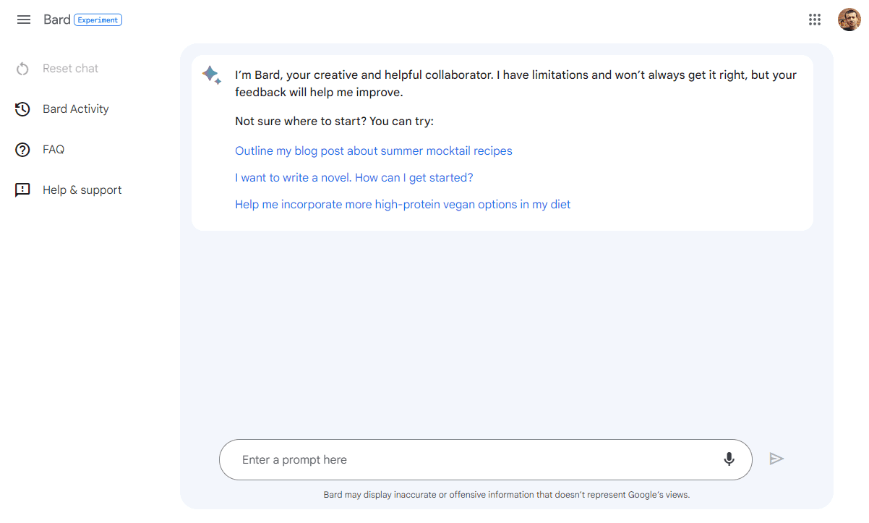Try the summer mocktail recipes blog suggestion
The image size is (869, 523).
coord(373,151)
